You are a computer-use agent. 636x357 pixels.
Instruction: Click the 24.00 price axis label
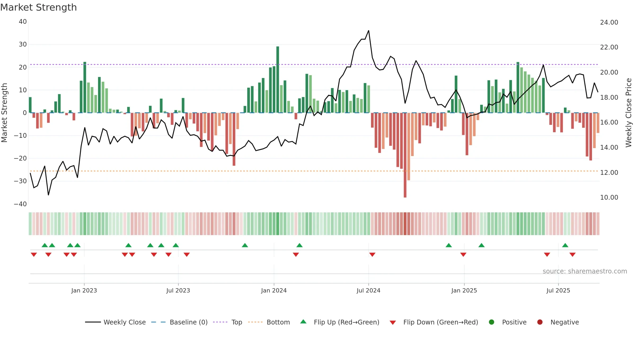coord(609,22)
